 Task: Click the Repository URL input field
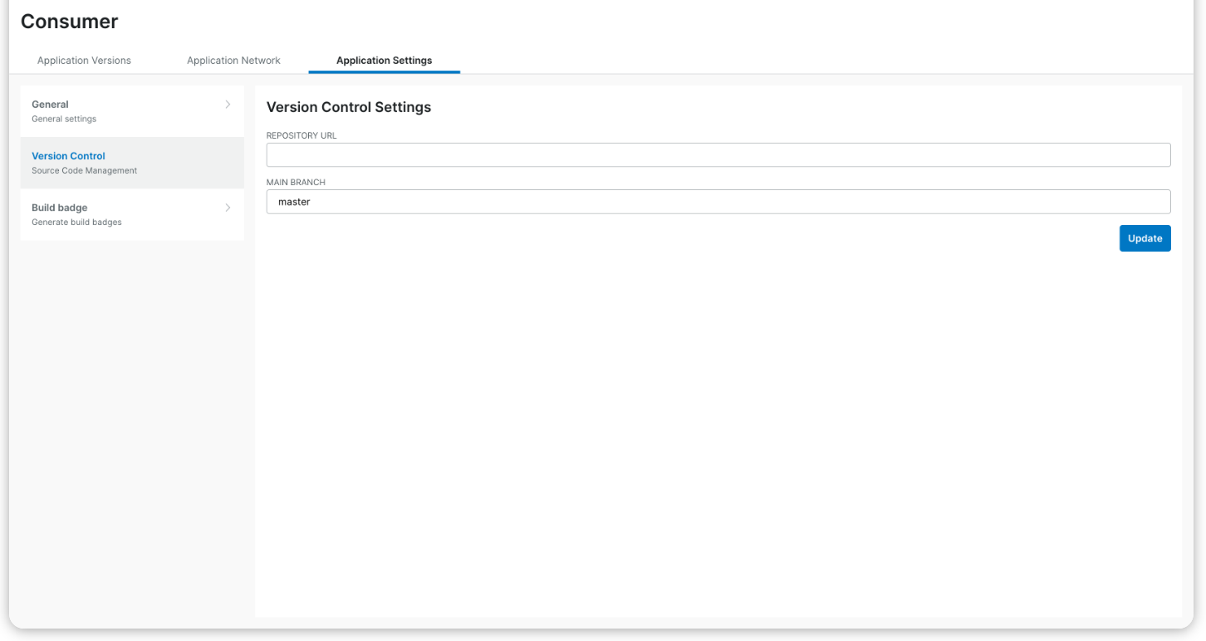[718, 154]
